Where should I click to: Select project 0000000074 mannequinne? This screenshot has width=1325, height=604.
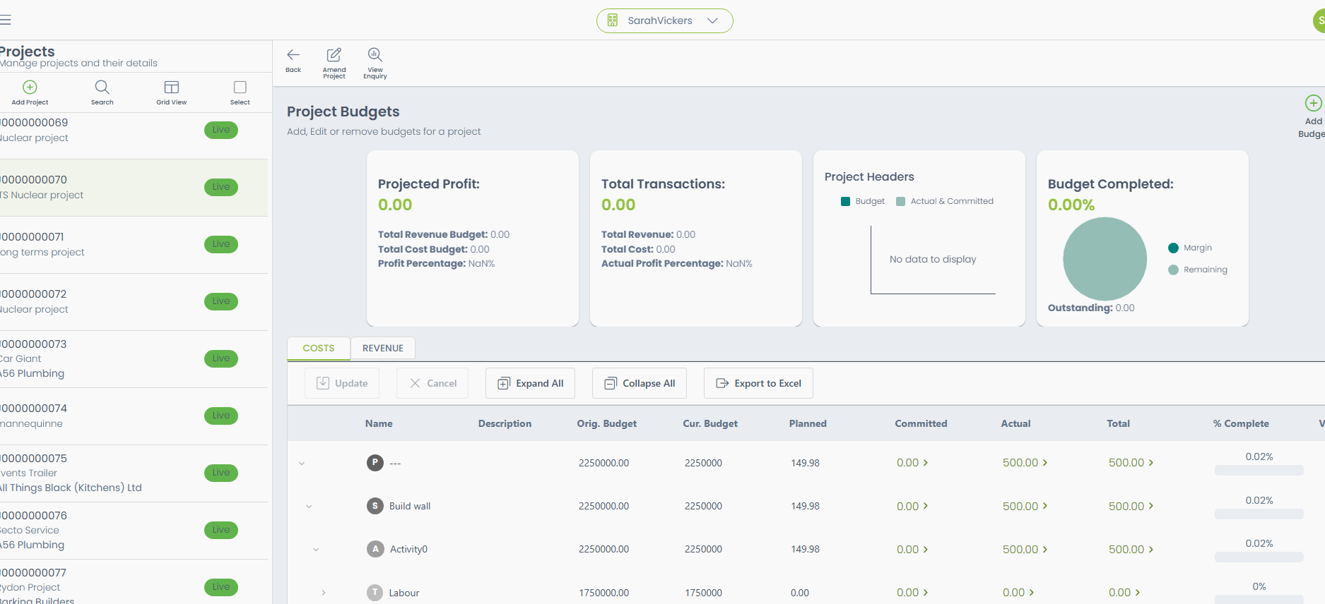coord(134,416)
